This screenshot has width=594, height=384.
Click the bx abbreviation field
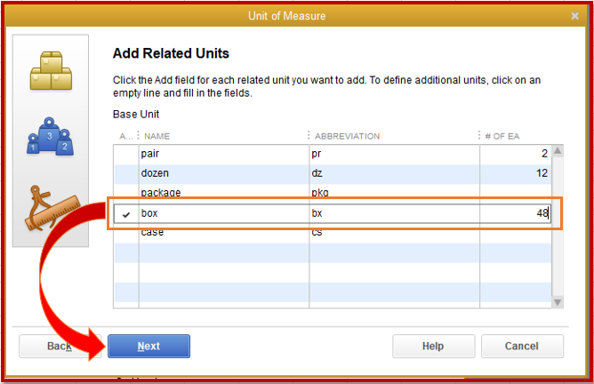coord(394,213)
